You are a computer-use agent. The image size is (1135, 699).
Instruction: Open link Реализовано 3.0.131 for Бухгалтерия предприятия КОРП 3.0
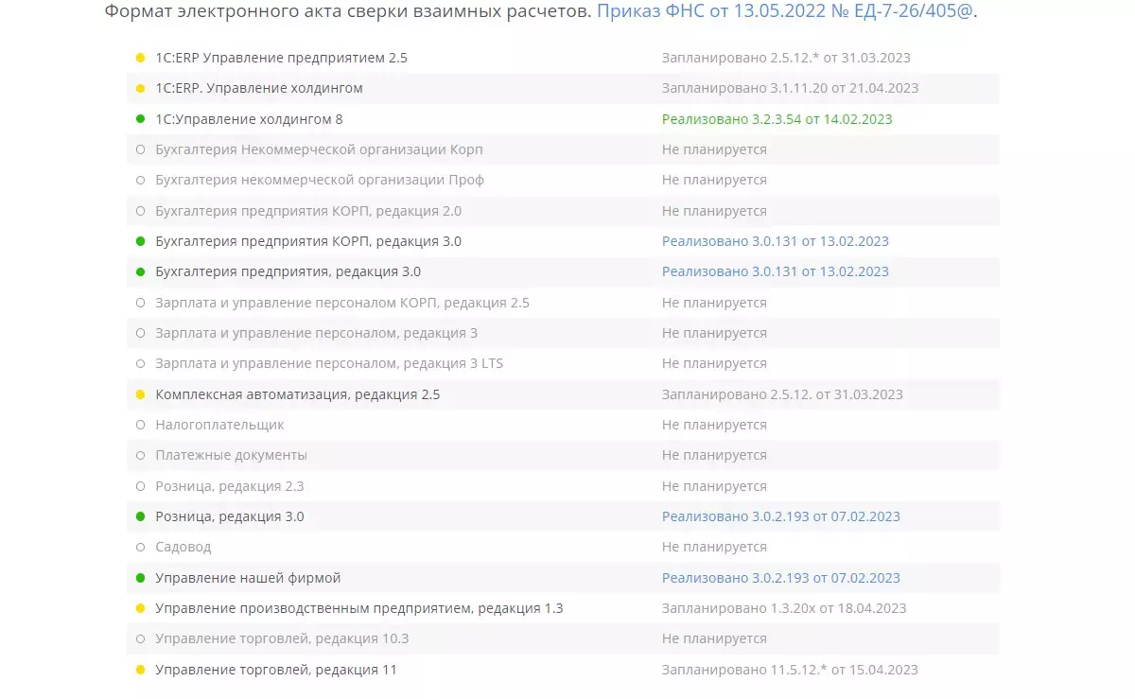(776, 241)
